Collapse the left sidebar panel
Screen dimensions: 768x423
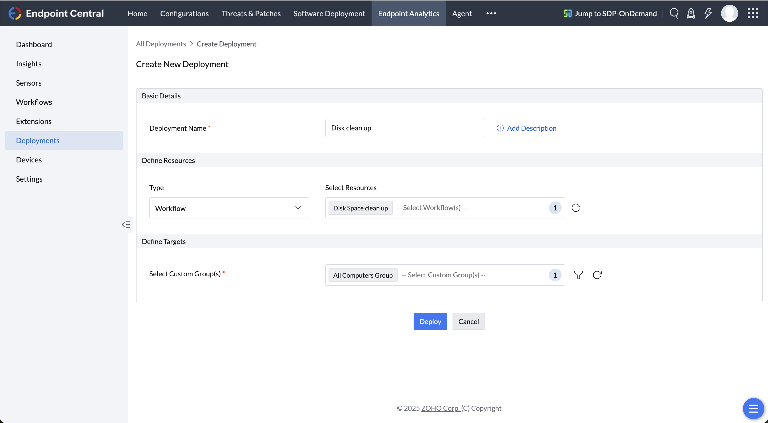point(126,224)
